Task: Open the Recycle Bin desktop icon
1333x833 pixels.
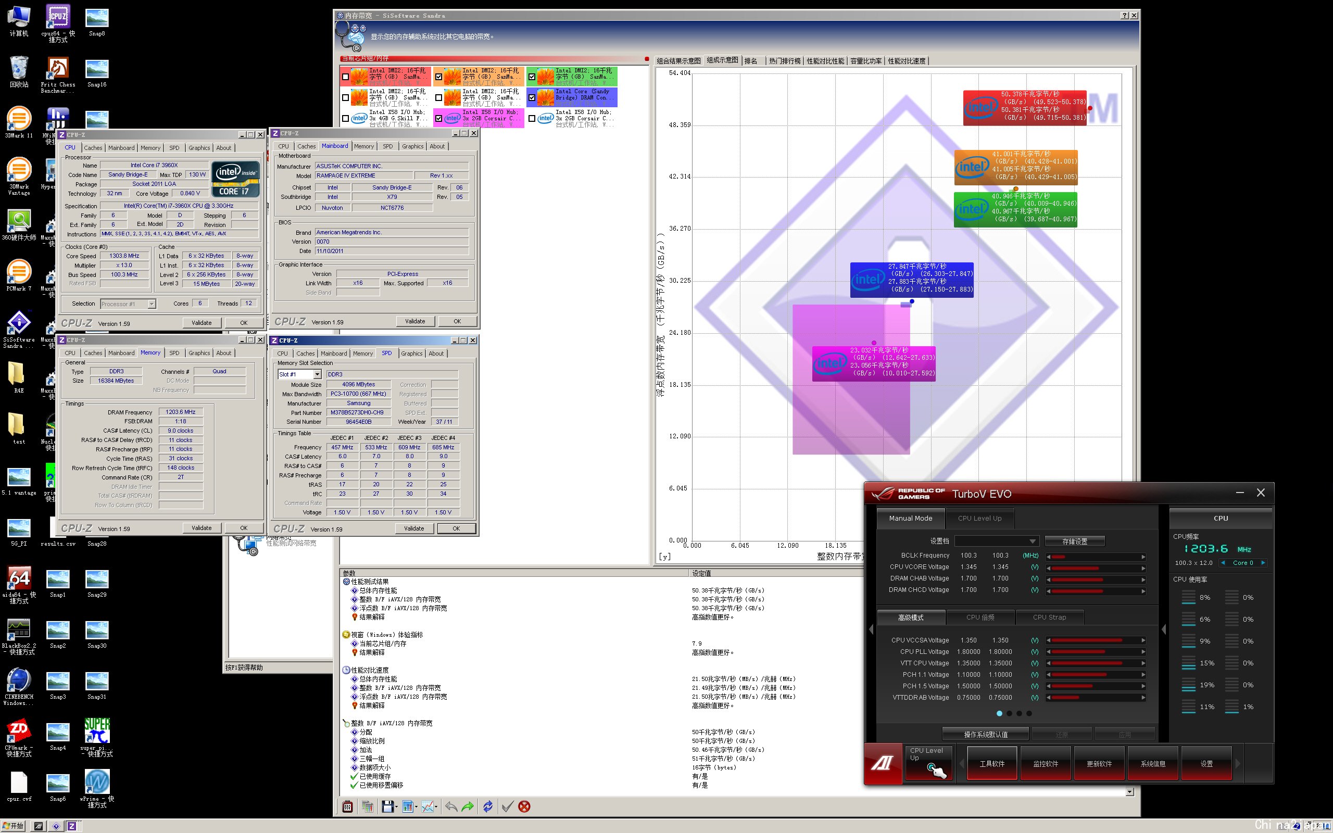Action: pyautogui.click(x=19, y=72)
